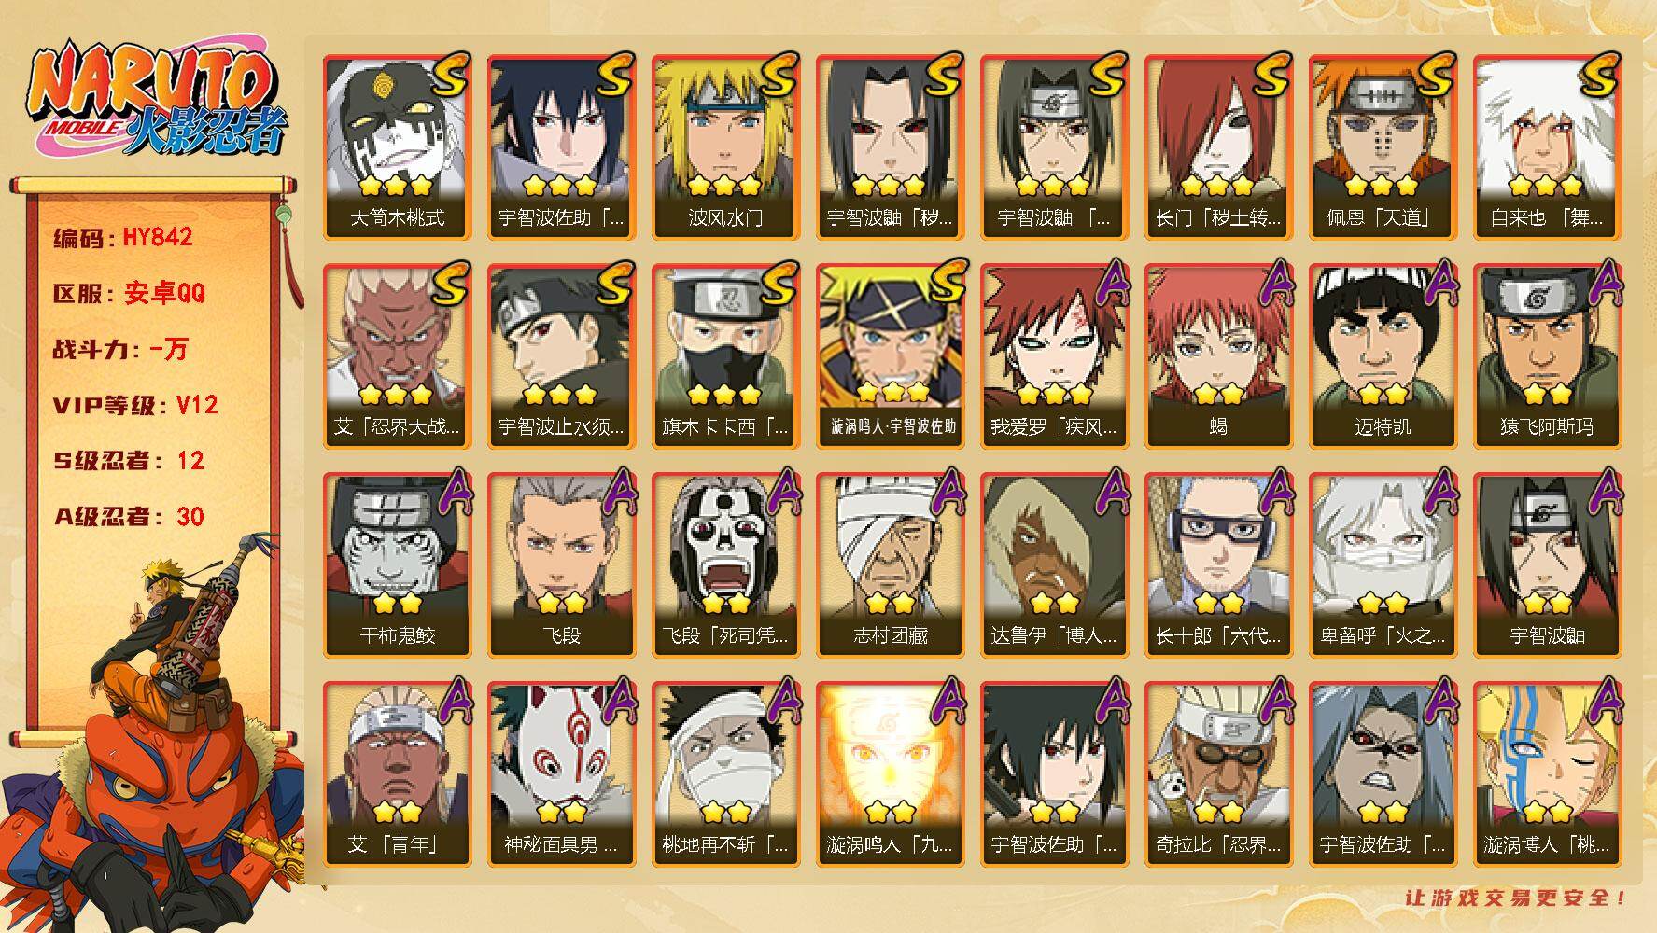The width and height of the screenshot is (1657, 933).
Task: Select the 奇拉比 ninja card
Action: click(x=1218, y=773)
